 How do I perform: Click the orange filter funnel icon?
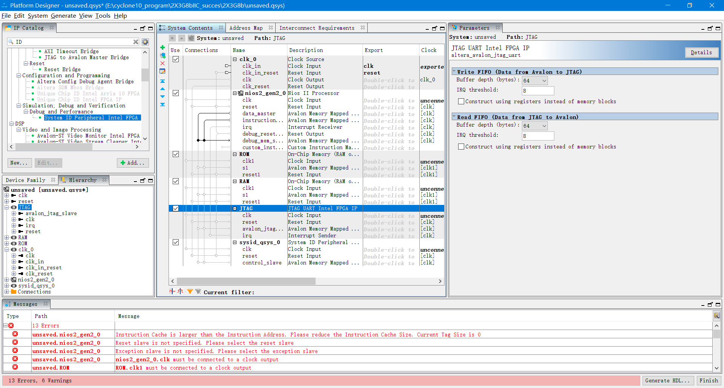[x=190, y=292]
